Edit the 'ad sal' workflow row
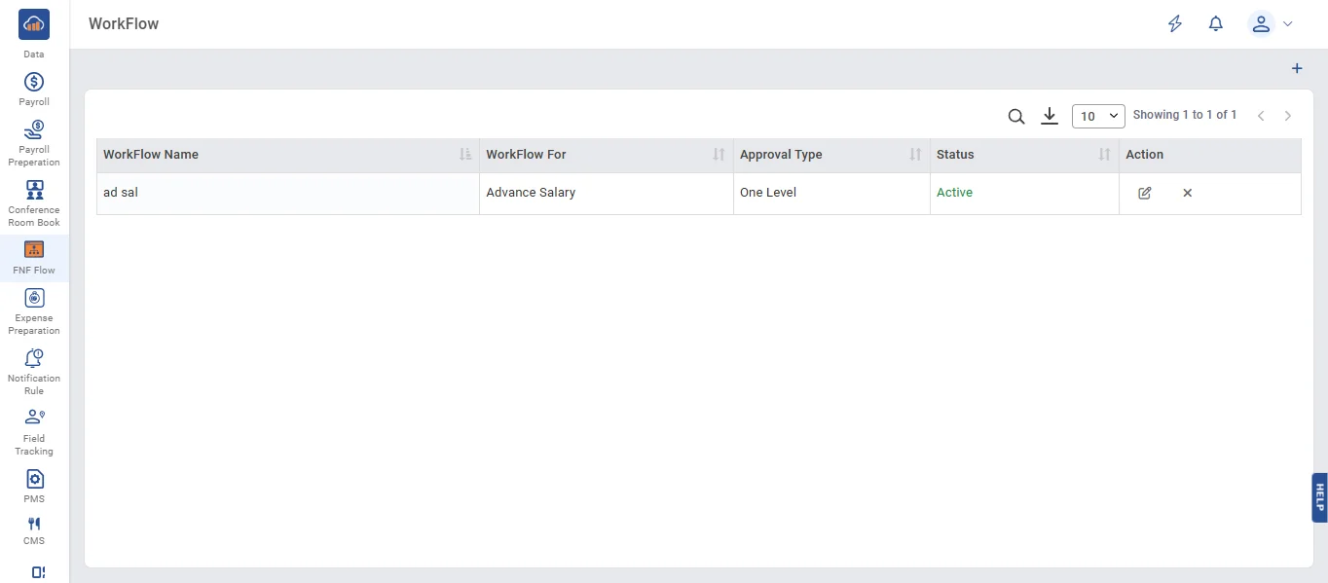 pos(1144,193)
